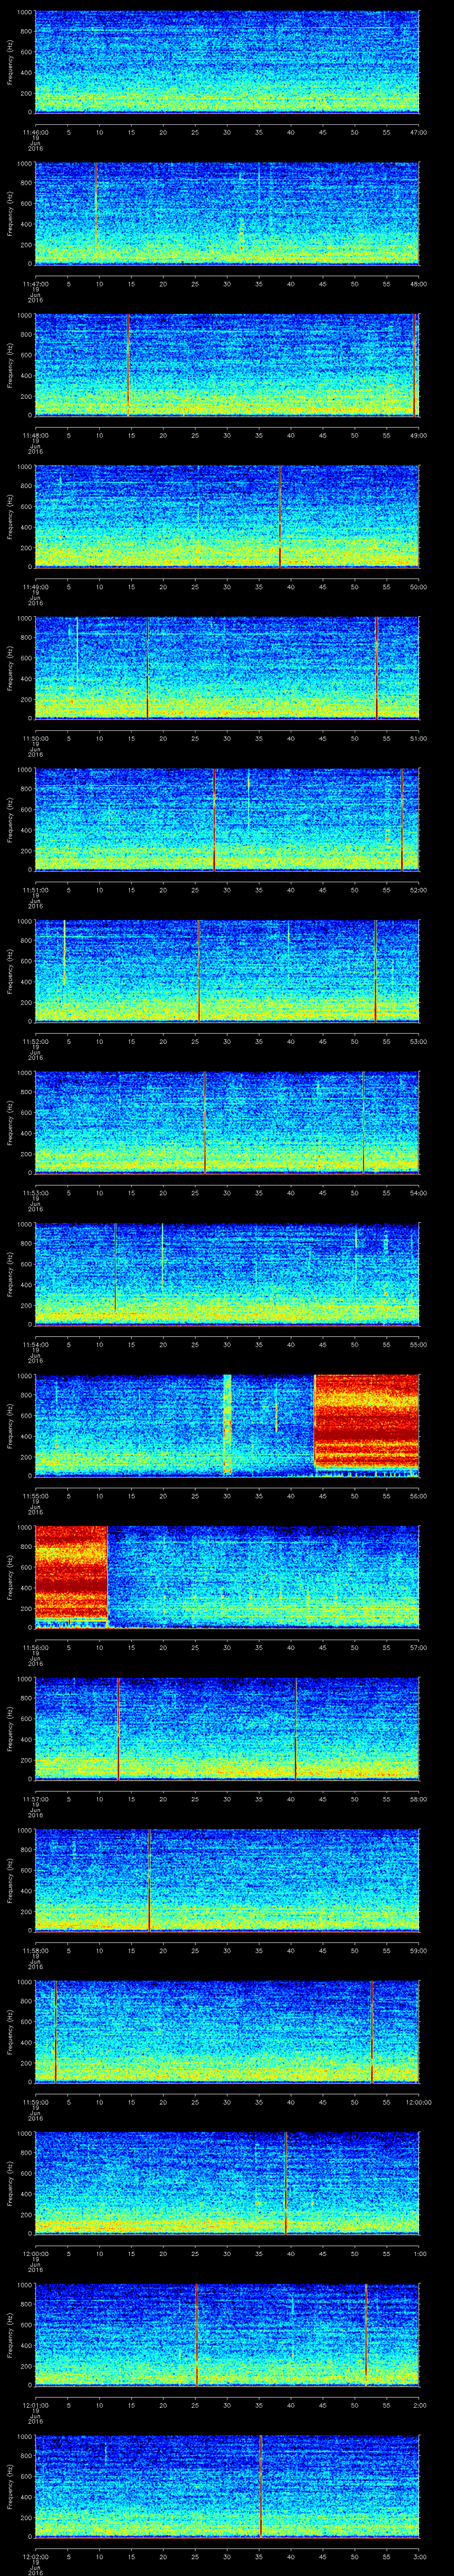The image size is (454, 2576).
Task: Select the red spike near 57s in 11:51:00 panel
Action: pyautogui.click(x=401, y=819)
